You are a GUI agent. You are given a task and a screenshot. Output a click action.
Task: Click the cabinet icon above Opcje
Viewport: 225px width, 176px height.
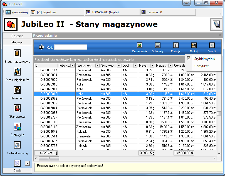pos(17,163)
